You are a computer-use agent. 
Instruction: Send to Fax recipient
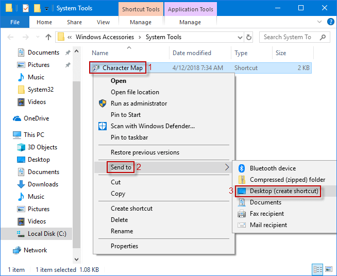pos(285,214)
